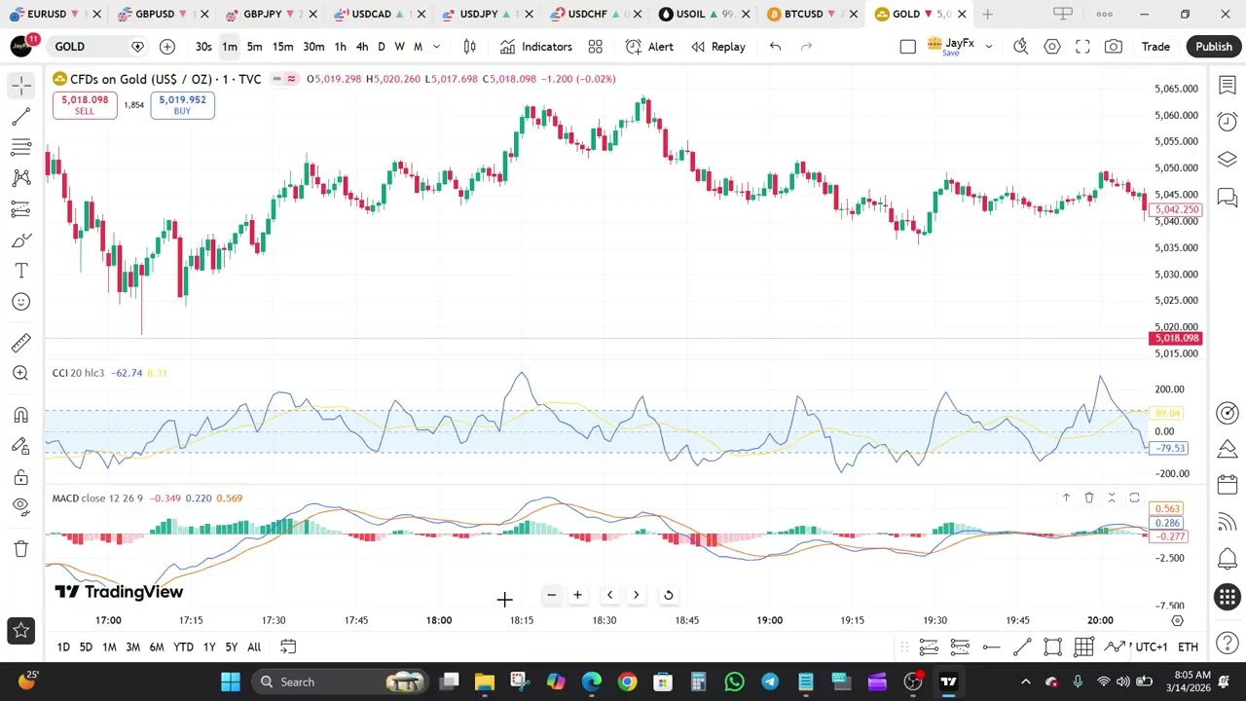The height and width of the screenshot is (701, 1246).
Task: Select the 1D date range
Action: coord(63,646)
